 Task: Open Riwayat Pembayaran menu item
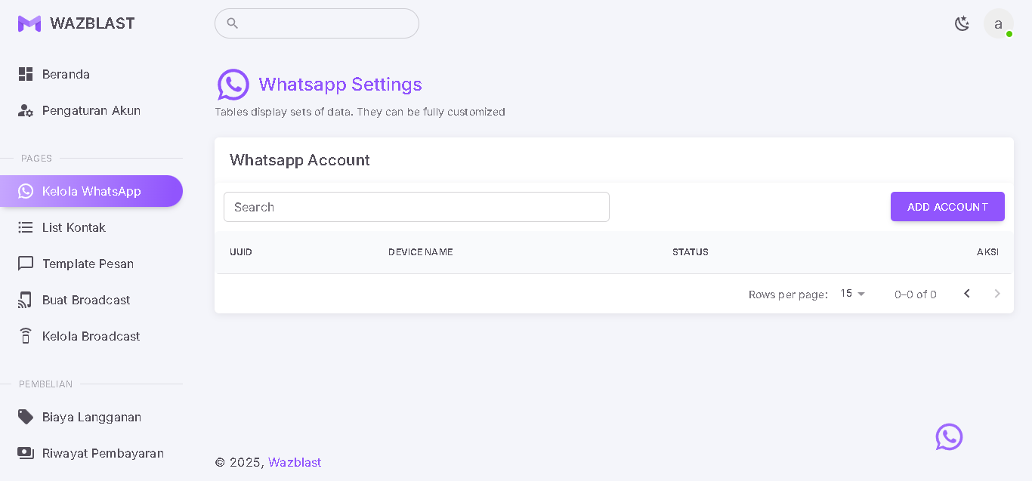coord(91,453)
